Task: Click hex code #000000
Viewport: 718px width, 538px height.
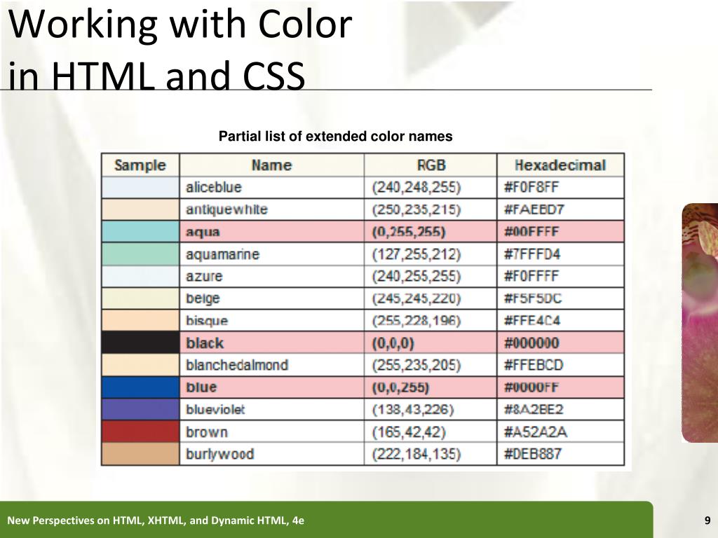Action: click(531, 343)
